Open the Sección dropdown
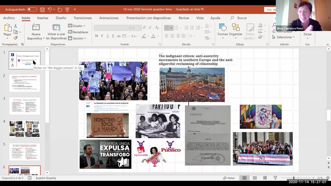The height and width of the screenshot is (186, 331). 77,38
